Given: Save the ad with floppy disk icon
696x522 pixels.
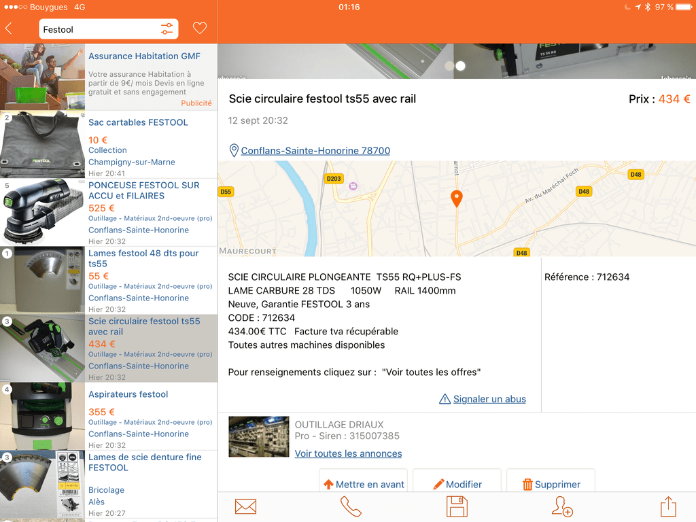Looking at the screenshot, I should tap(457, 506).
